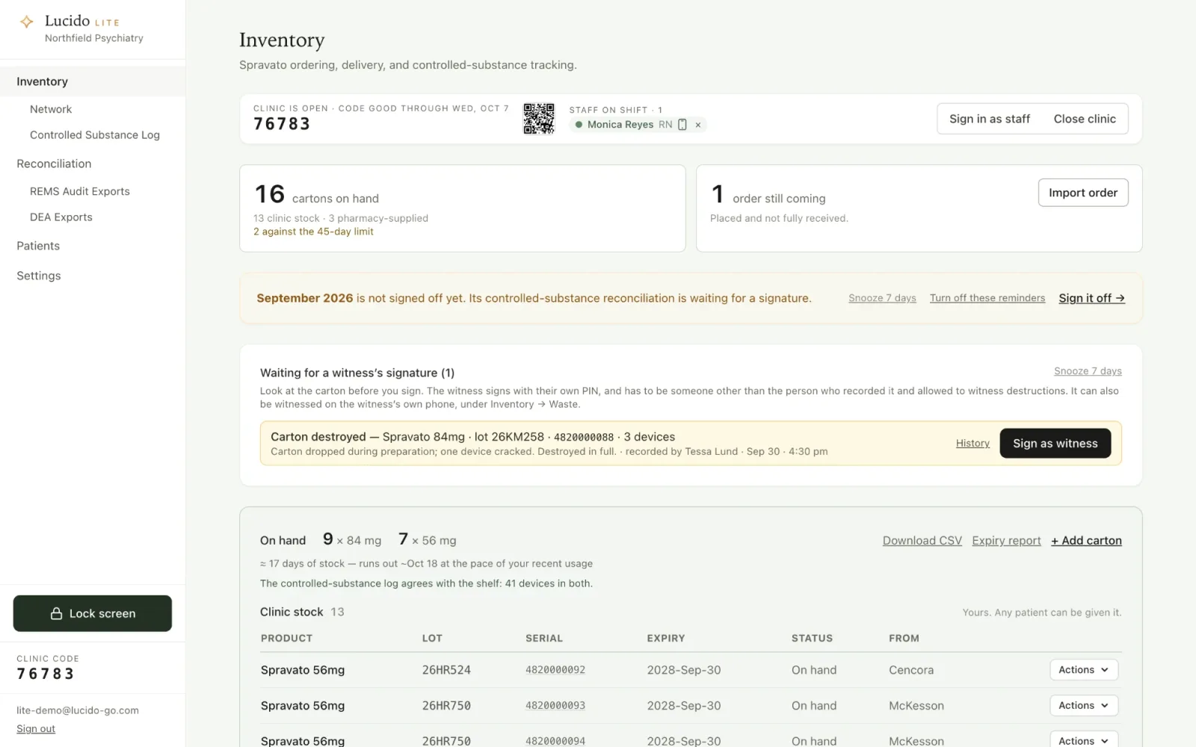
Task: Click the arrow on Sign it off
Action: click(x=1120, y=298)
